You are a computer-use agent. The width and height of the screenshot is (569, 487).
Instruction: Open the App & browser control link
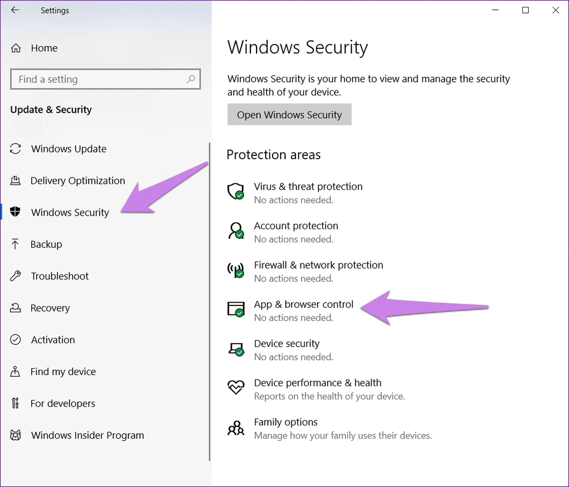[303, 304]
